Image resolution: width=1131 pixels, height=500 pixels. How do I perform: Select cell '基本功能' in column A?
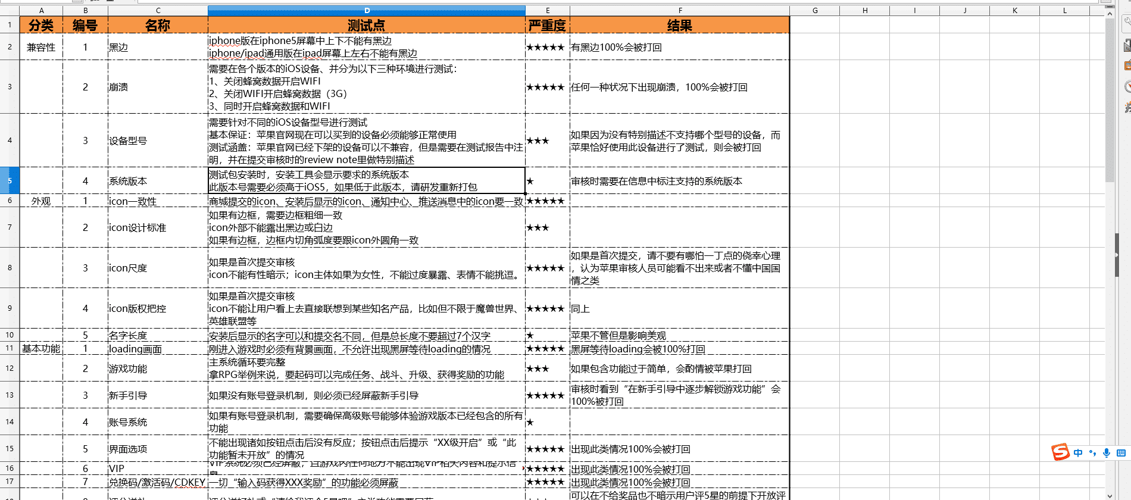tap(41, 348)
